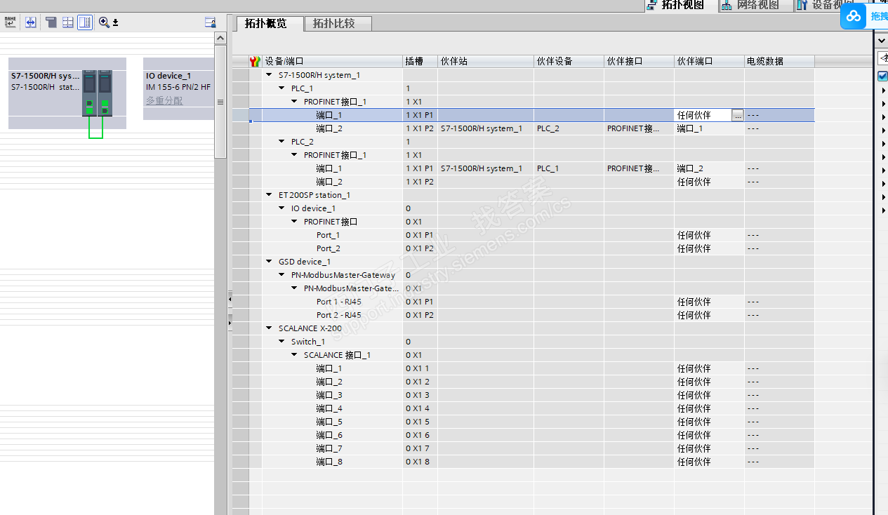
Task: Click the 伙伴端口 column header
Action: coord(710,62)
